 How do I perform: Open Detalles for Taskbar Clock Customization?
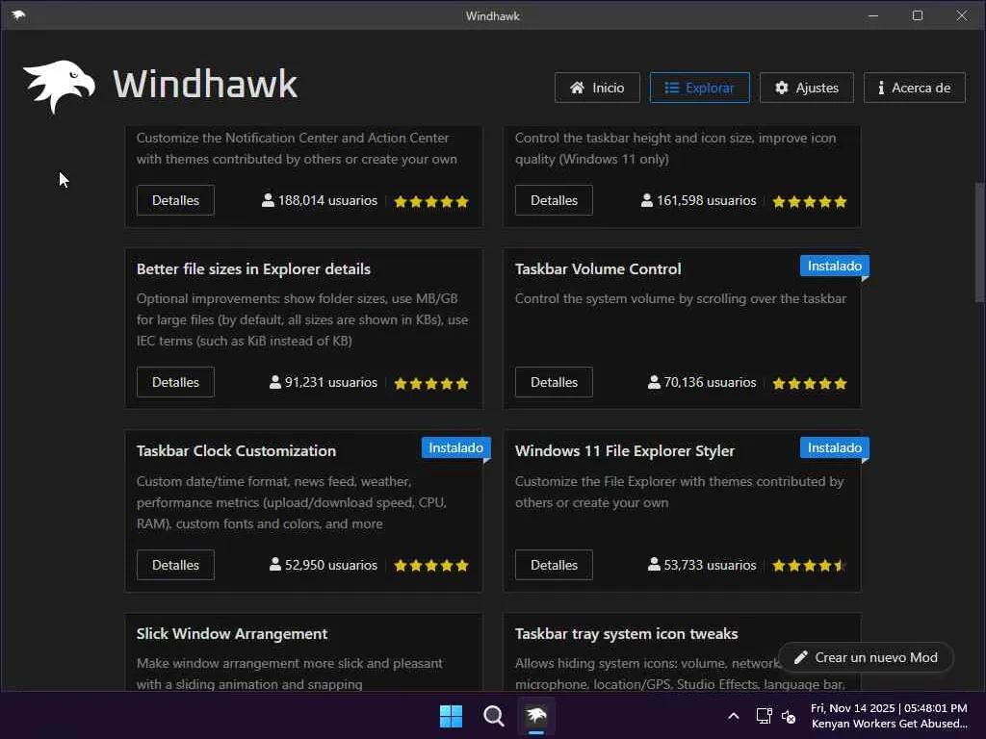coord(175,565)
